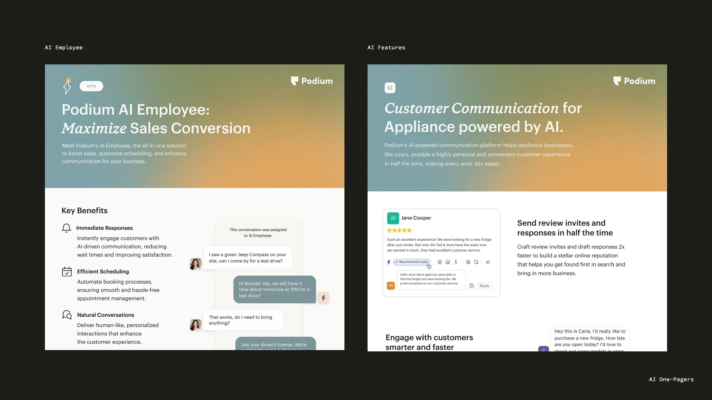
Task: Select the smiley face tone icon
Action: [x=448, y=262]
